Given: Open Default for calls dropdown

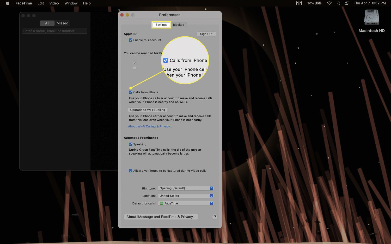Looking at the screenshot, I should [186, 203].
